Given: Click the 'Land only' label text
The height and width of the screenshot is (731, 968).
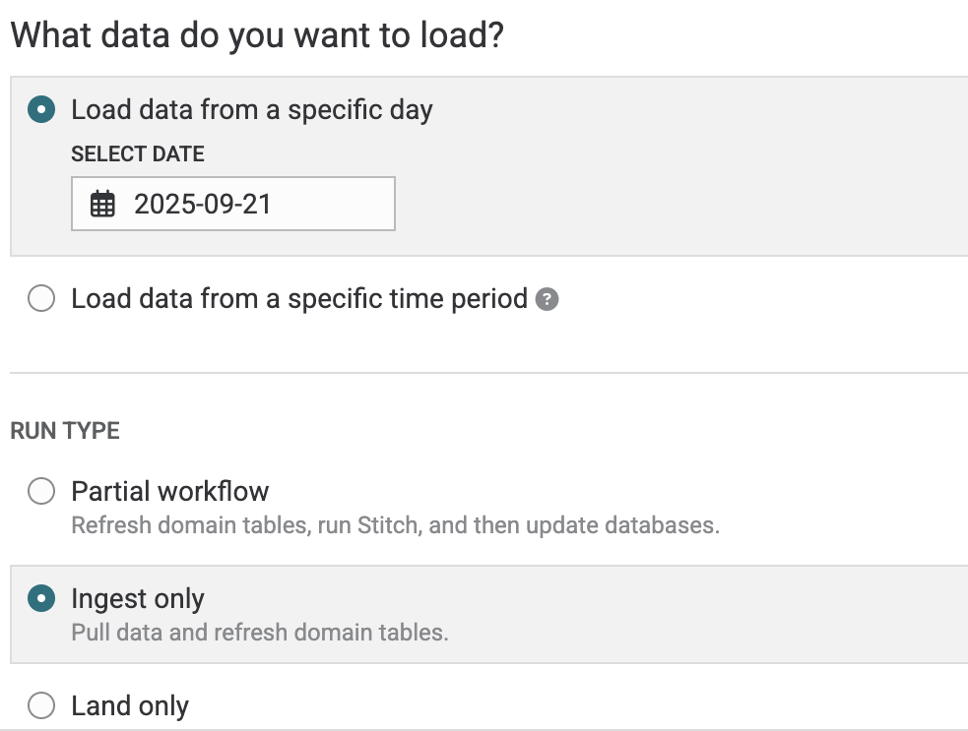Looking at the screenshot, I should [130, 706].
